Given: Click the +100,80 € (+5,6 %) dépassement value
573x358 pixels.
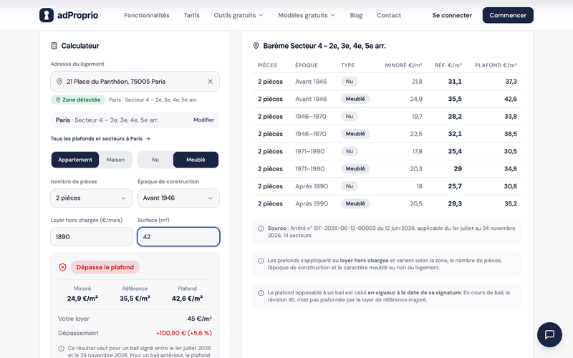Looking at the screenshot, I should (184, 333).
